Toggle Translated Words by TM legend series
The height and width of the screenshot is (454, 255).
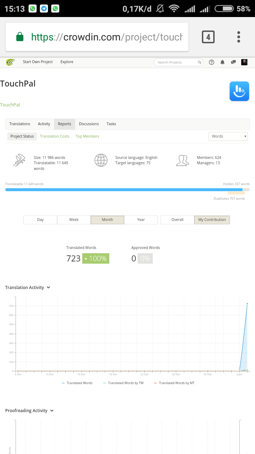pos(123,383)
